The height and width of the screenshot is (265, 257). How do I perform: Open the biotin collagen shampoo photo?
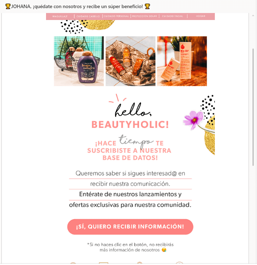click(x=79, y=61)
